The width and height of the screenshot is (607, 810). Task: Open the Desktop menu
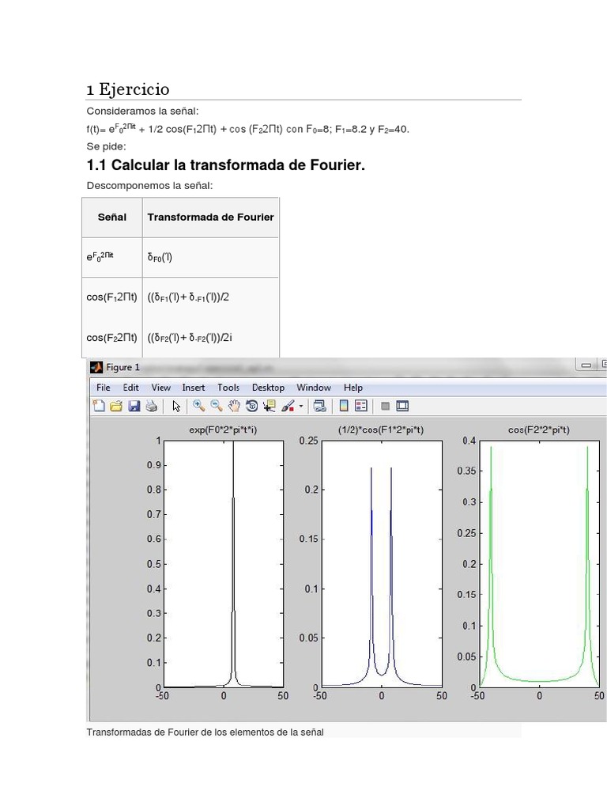click(268, 388)
